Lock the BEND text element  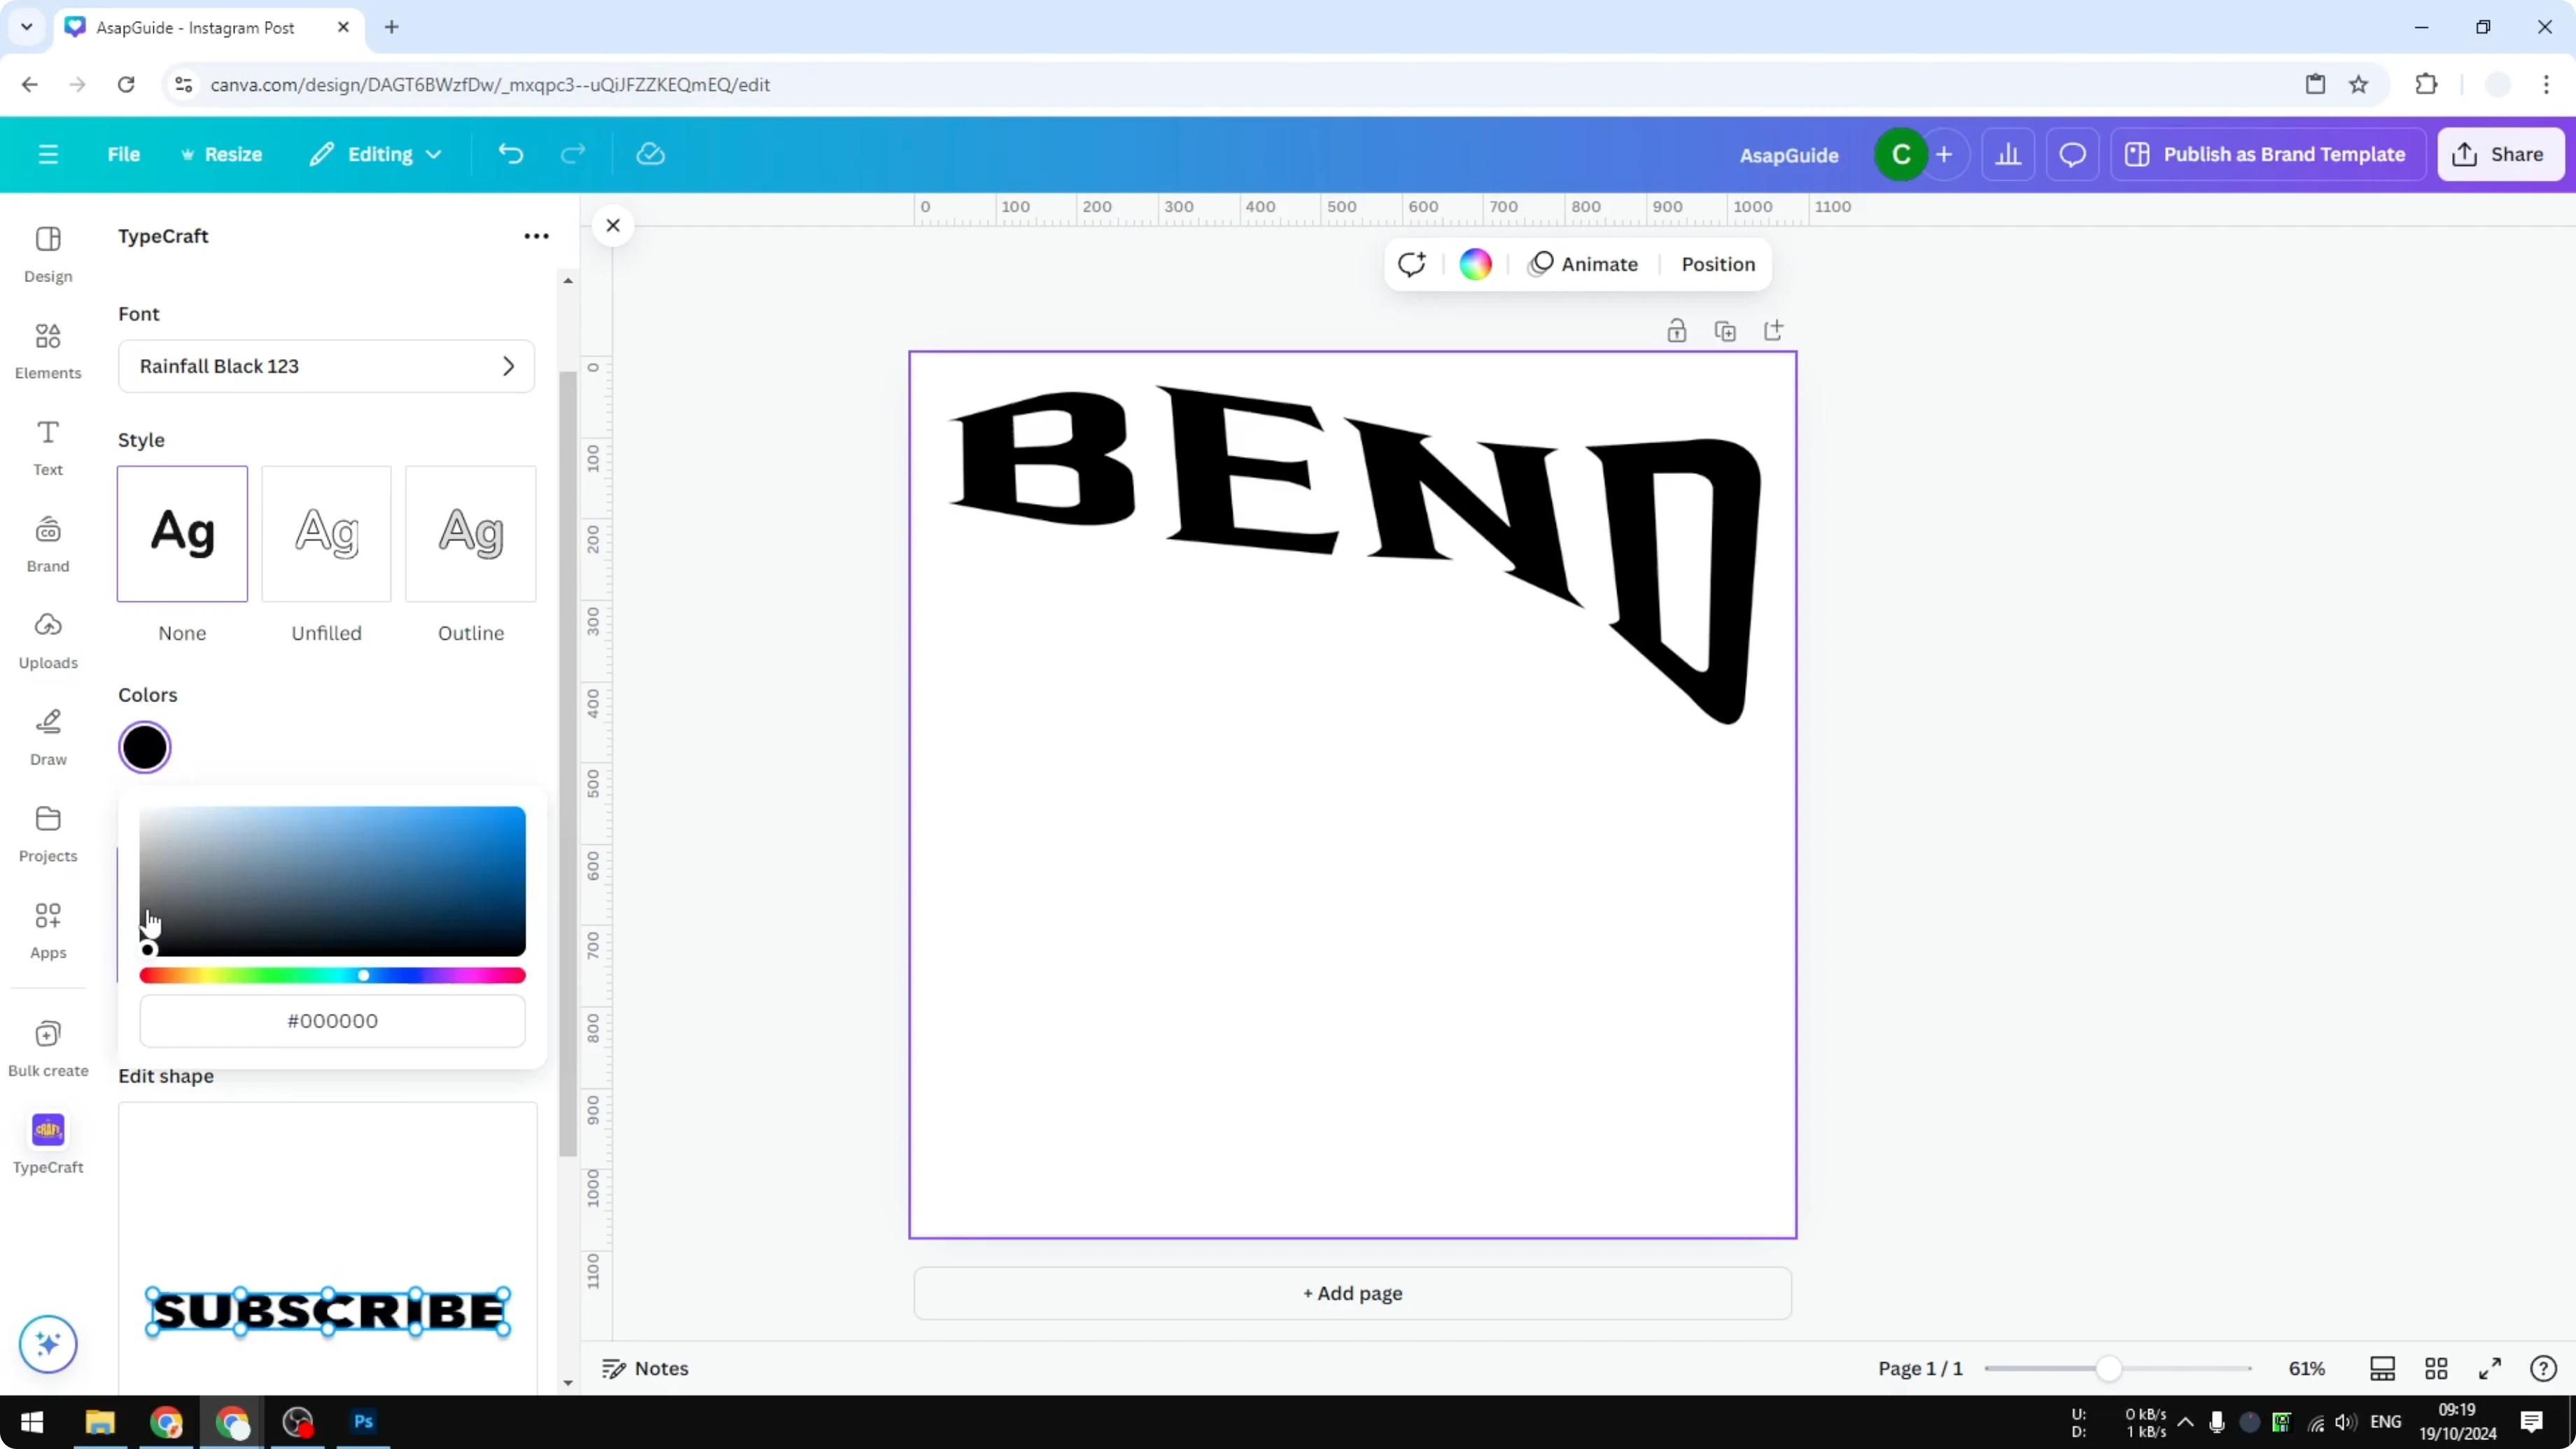(1677, 330)
